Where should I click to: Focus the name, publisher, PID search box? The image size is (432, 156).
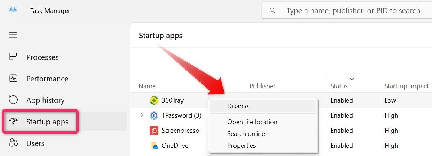[346, 11]
